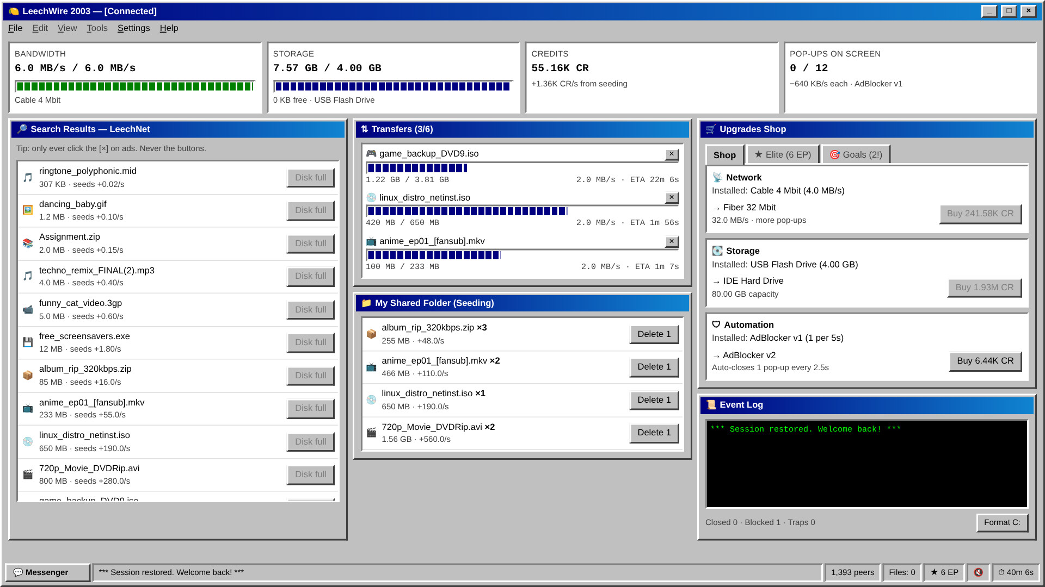Viewport: 1045px width, 587px height.
Task: Click the clapperboard icon for 720p_Movie_DVDRip.avi in Shared Folder
Action: tap(371, 433)
